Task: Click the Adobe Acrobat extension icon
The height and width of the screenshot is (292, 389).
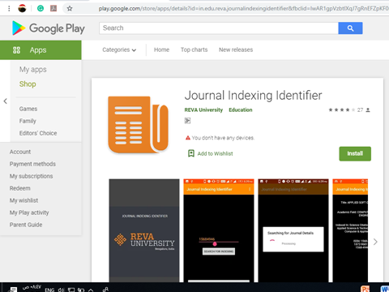Action: (x=53, y=9)
